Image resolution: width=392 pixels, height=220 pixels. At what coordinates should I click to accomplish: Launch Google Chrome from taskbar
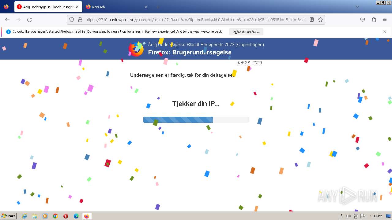pyautogui.click(x=55, y=216)
